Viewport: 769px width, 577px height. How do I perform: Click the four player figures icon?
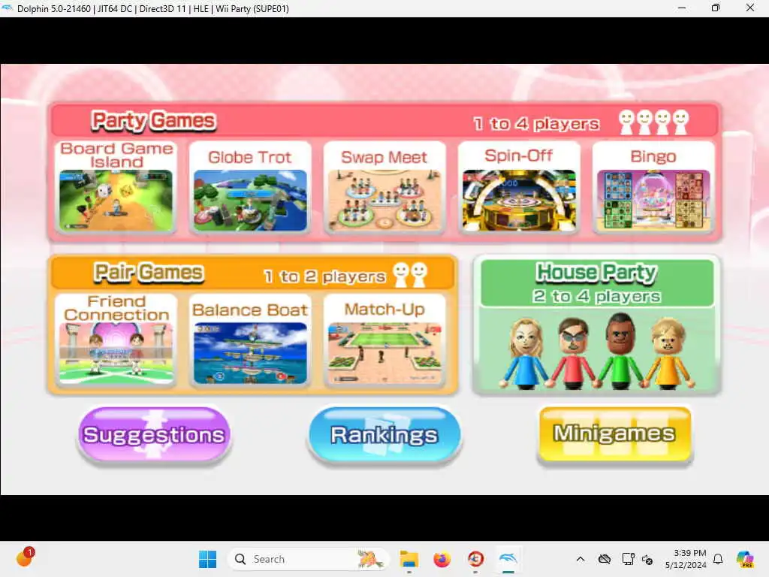(653, 122)
